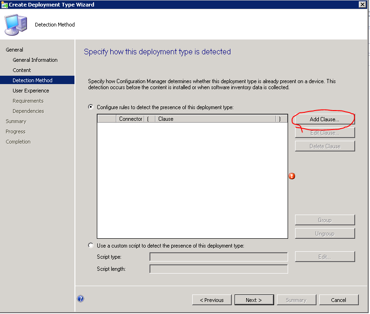Image resolution: width=370 pixels, height=314 pixels.
Task: Click the red error warning icon
Action: [292, 176]
